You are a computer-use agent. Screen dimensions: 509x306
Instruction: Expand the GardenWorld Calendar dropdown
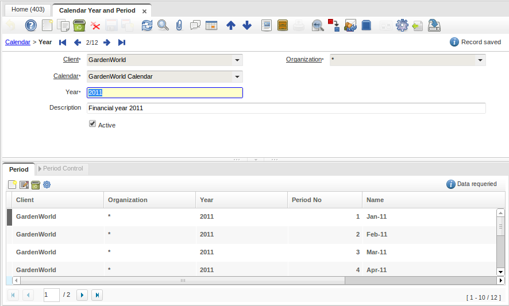tap(237, 76)
